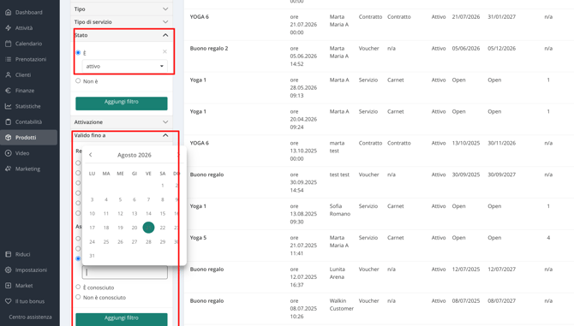
Task: Click the Contabilità clipboard icon
Action: tap(8, 122)
